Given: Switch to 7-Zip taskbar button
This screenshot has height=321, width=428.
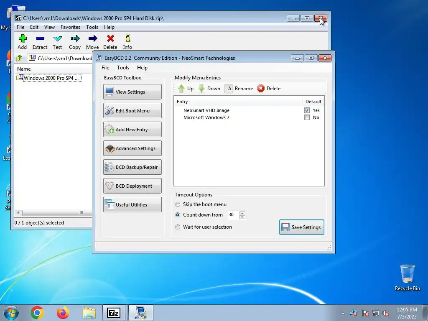Looking at the screenshot, I should 114,313.
